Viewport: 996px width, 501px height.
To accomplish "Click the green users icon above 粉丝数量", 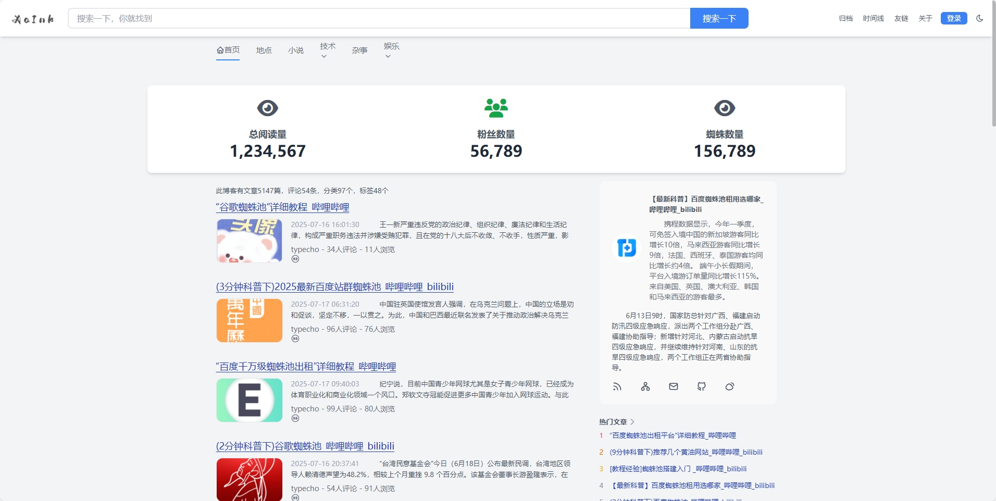I will pyautogui.click(x=496, y=108).
